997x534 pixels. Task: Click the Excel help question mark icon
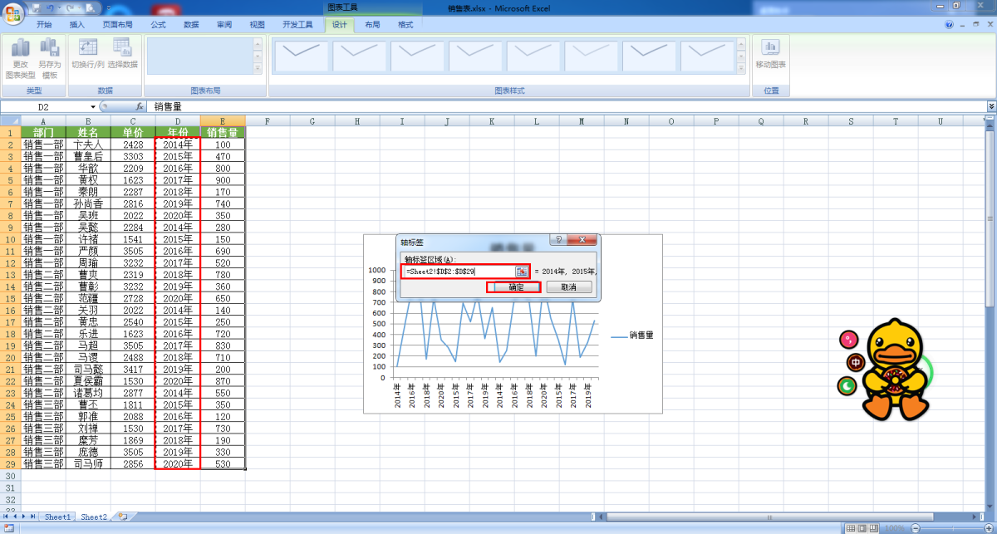(x=950, y=25)
